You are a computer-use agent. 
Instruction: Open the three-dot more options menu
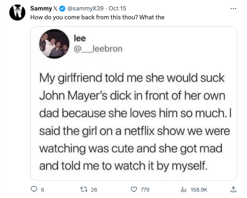233,9
